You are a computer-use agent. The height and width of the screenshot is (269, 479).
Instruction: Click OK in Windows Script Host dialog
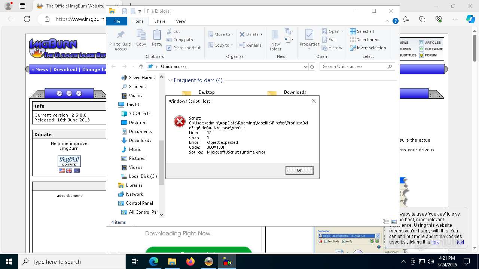(x=299, y=170)
